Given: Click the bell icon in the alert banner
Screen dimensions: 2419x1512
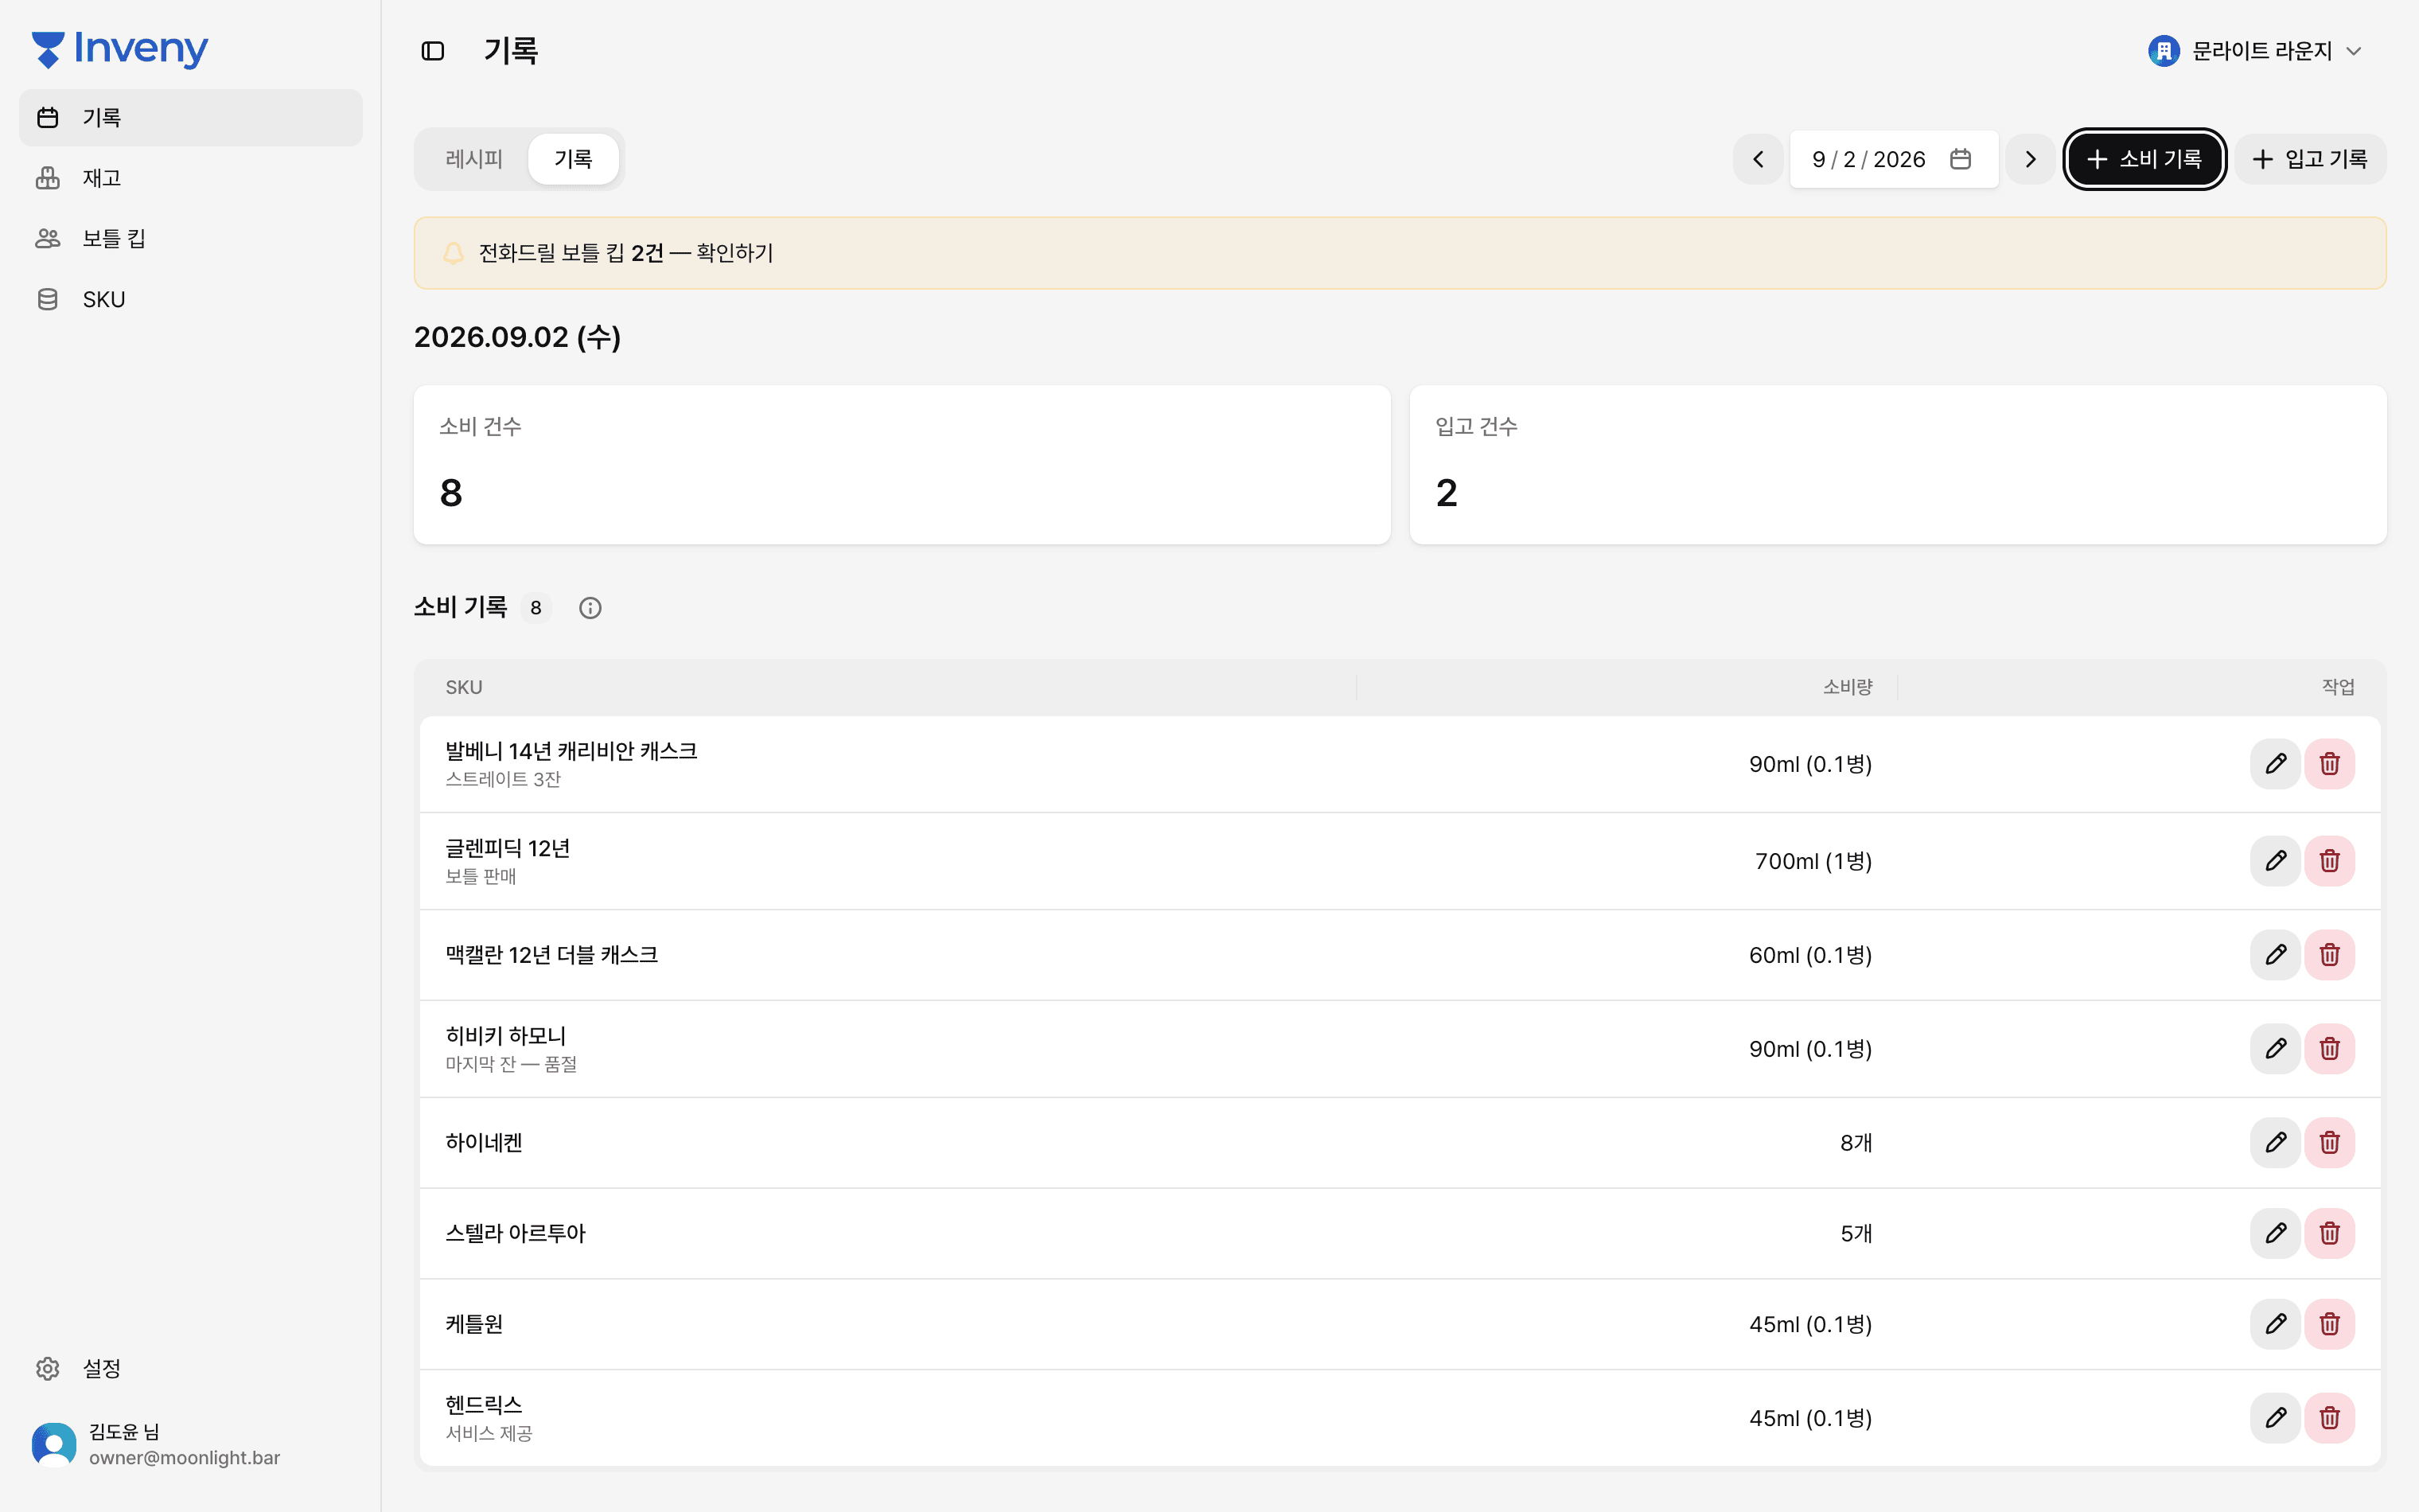Looking at the screenshot, I should point(454,253).
